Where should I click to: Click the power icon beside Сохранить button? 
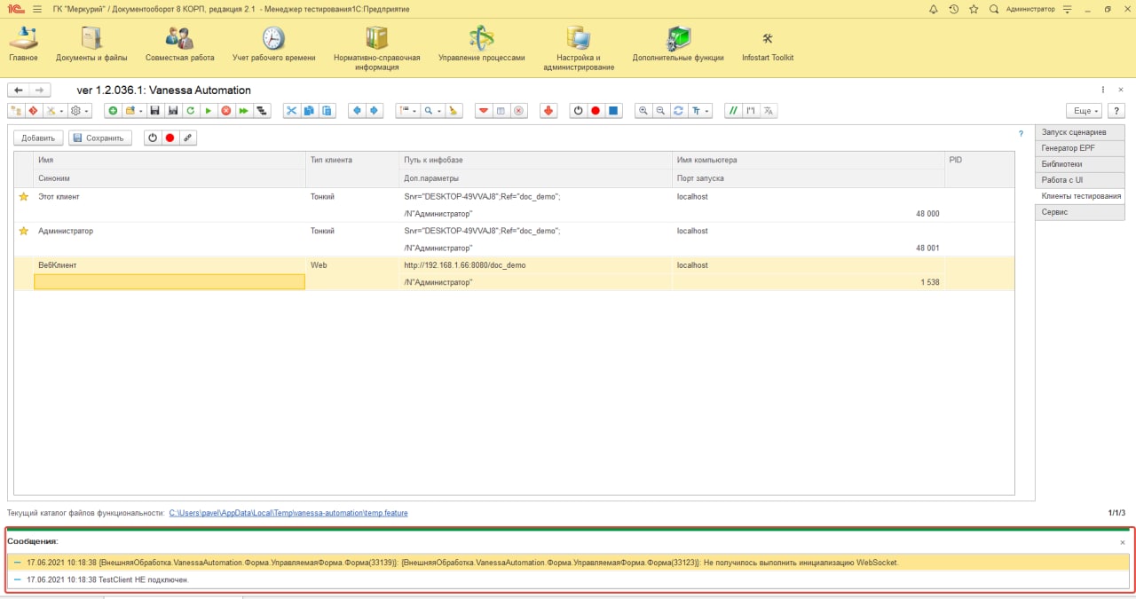coord(153,138)
